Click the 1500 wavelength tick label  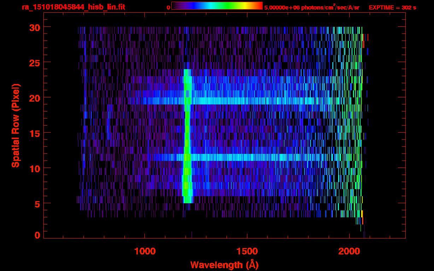[x=247, y=252]
